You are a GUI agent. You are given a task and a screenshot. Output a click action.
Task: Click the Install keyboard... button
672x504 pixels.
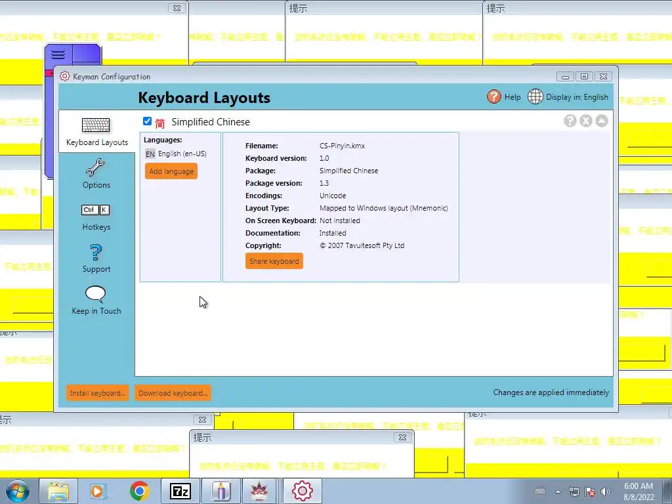click(97, 393)
